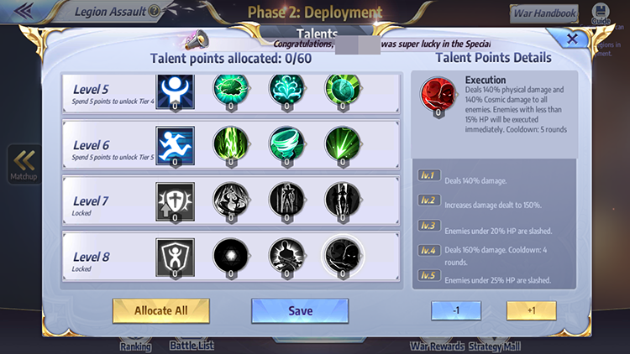Select the Level 5 blue figure talent icon
Screen dimensions: 630x354
point(176,91)
